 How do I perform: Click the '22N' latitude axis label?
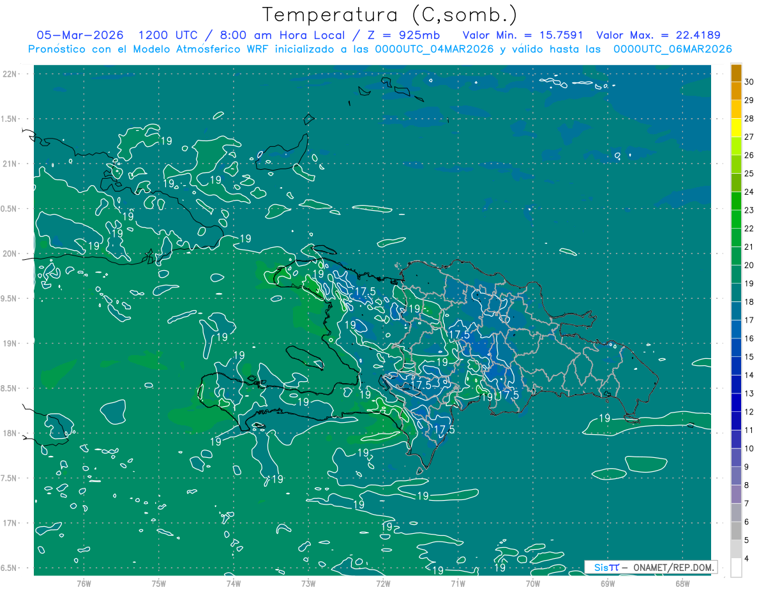tap(10, 74)
